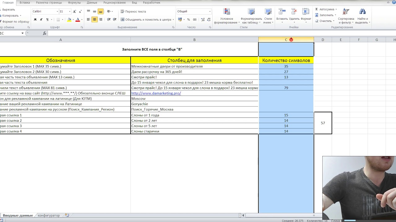Screen dimensions: 396x222
Task: Toggle bottom vertical alignment
Action: (101, 11)
